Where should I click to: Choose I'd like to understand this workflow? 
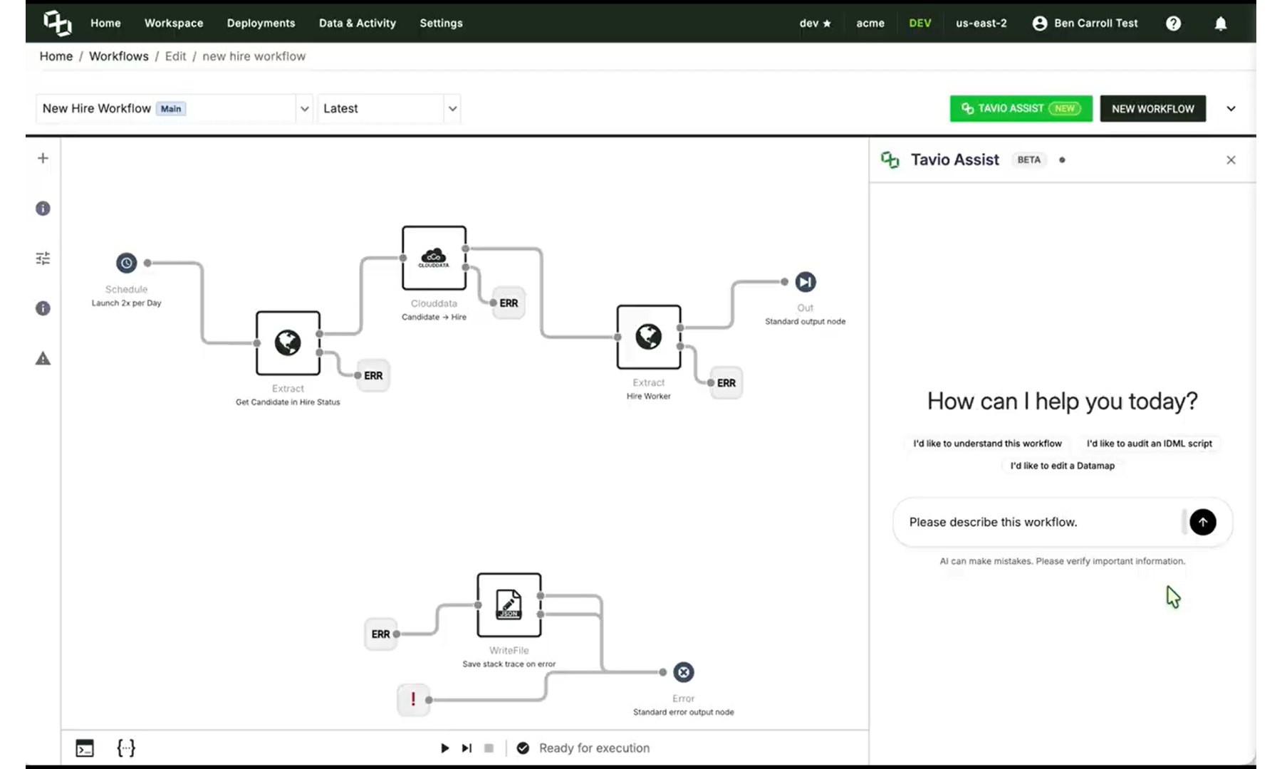[987, 444]
